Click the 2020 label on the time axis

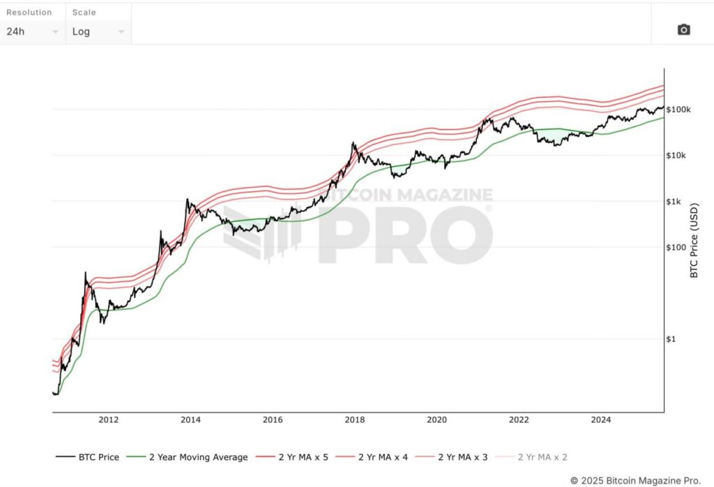click(436, 420)
